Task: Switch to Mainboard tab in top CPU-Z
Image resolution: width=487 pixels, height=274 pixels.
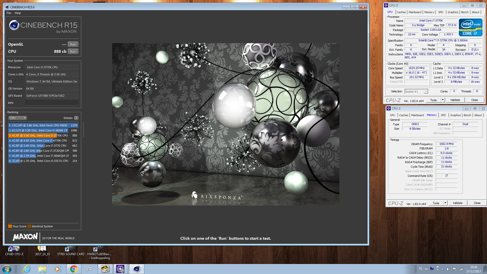Action: tap(415, 12)
